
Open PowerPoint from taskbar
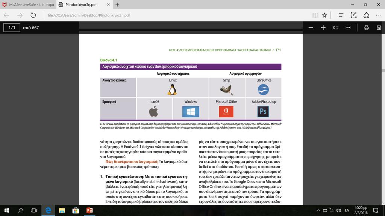coord(89,210)
